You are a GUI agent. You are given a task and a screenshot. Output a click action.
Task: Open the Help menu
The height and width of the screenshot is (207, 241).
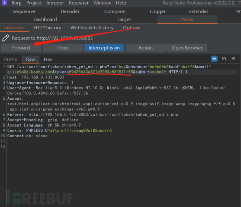pos(121,3)
